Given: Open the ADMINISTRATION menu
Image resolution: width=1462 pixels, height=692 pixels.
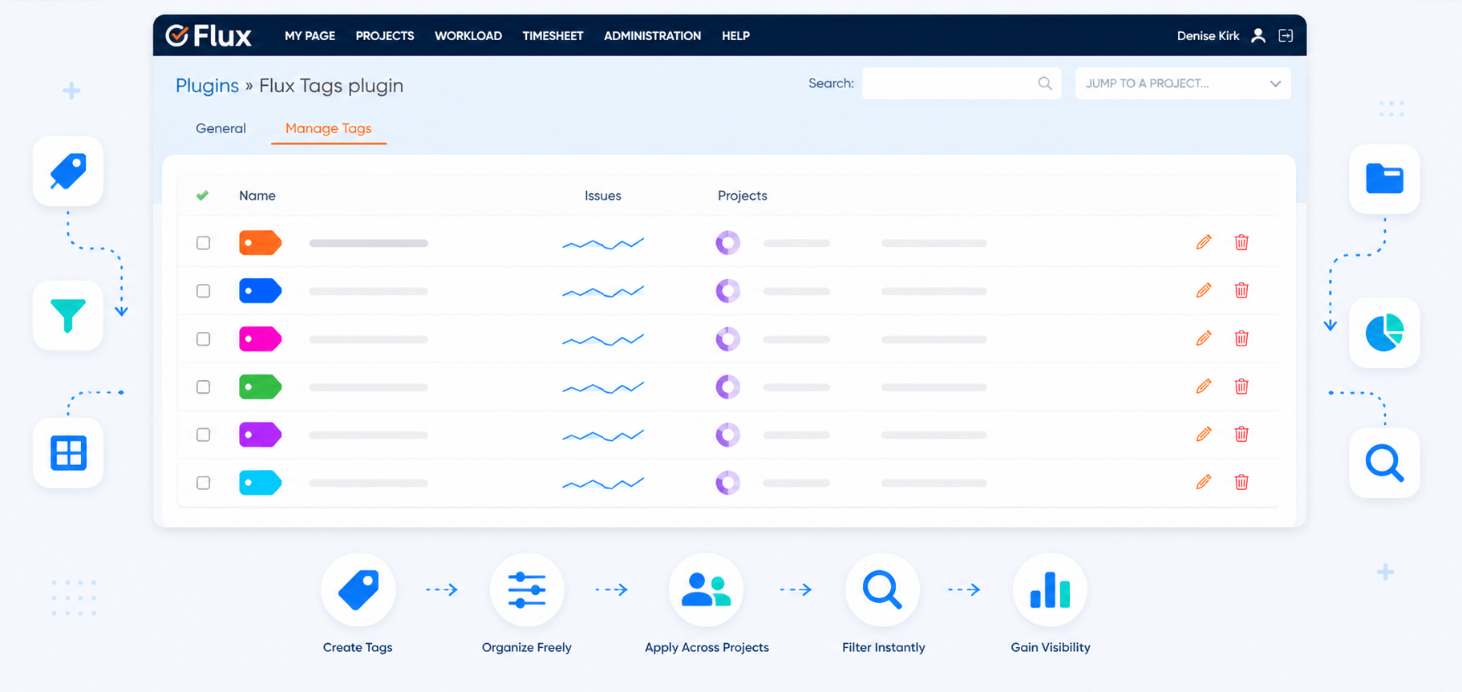Looking at the screenshot, I should 652,36.
